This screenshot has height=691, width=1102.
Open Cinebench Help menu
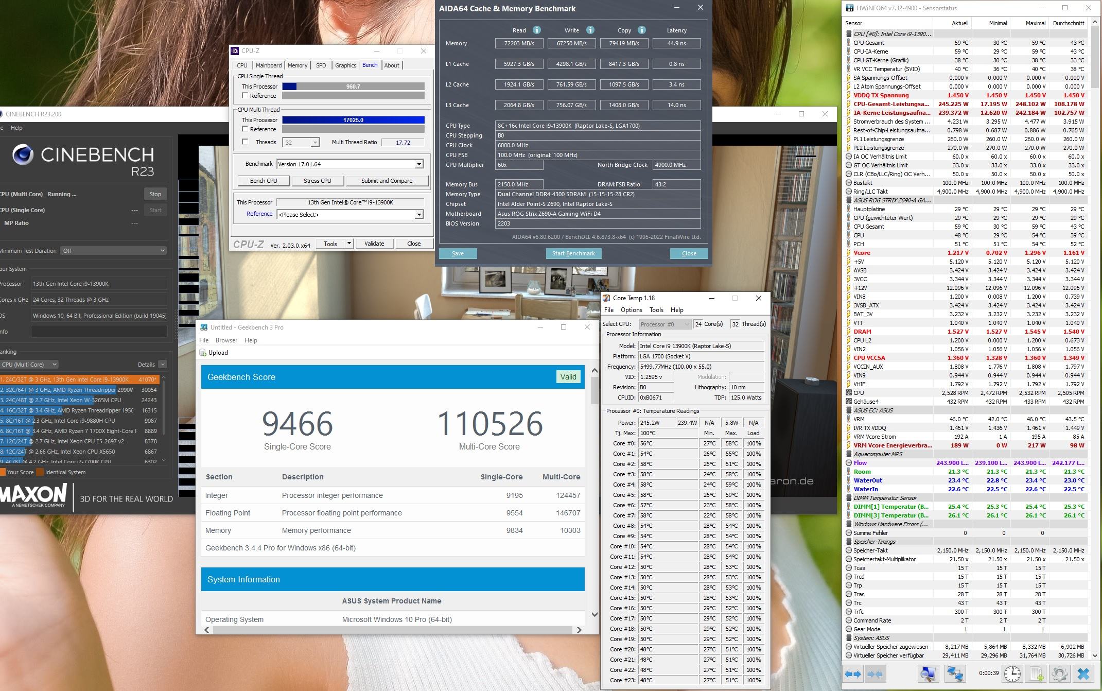click(x=16, y=128)
